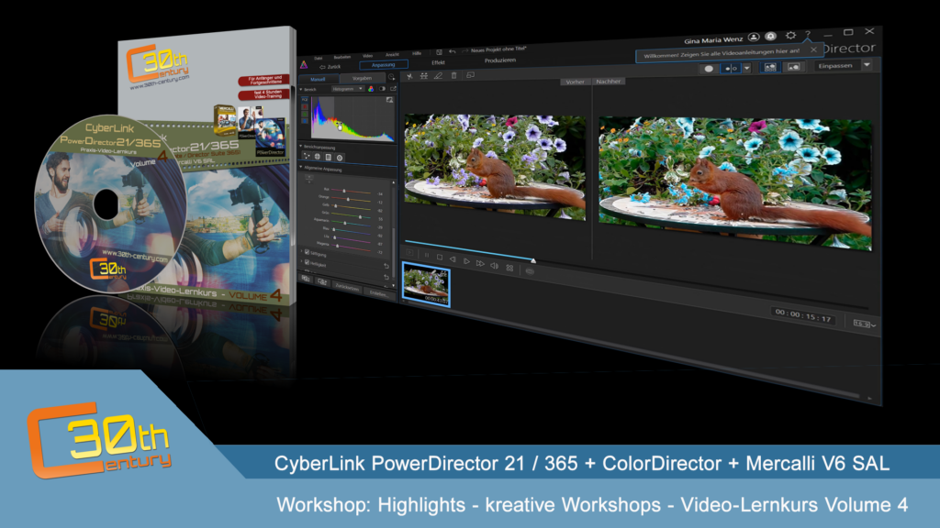Viewport: 940px width, 528px height.
Task: Click the histogram export/pop-out icon
Action: 393,89
